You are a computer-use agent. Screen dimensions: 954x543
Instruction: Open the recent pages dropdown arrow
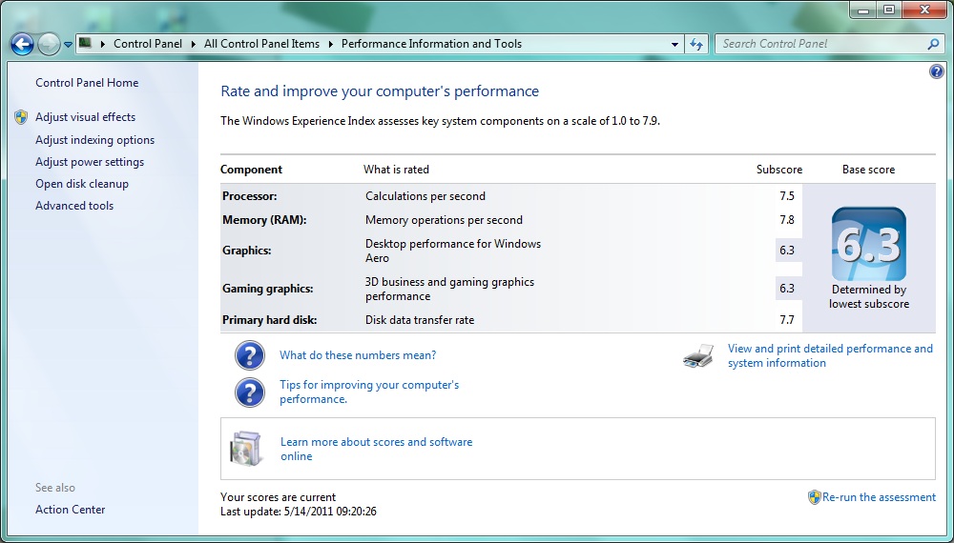pyautogui.click(x=68, y=45)
